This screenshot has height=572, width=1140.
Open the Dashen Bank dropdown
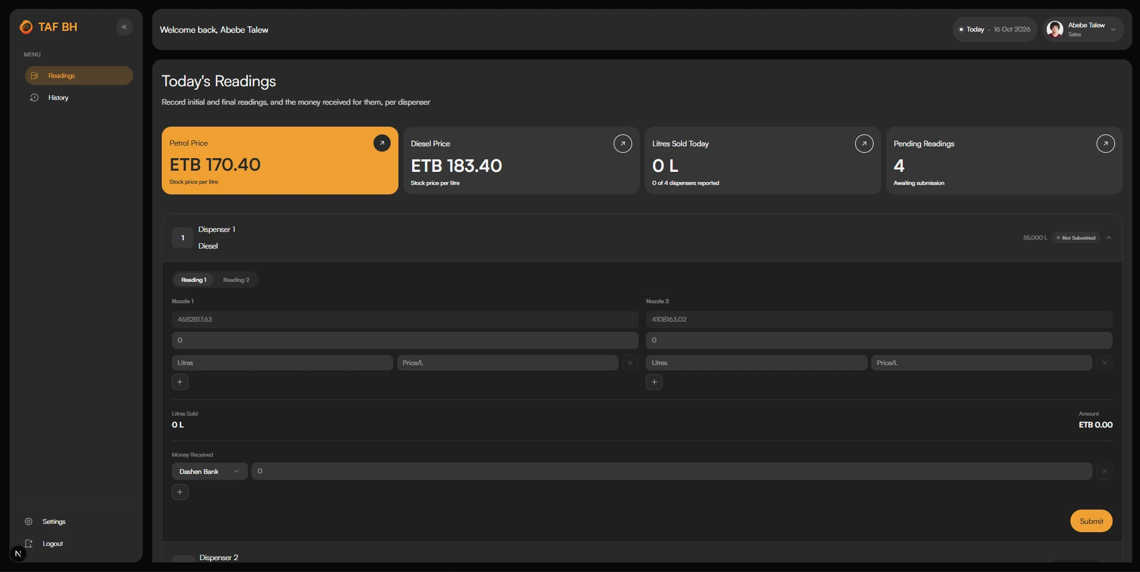coord(209,472)
